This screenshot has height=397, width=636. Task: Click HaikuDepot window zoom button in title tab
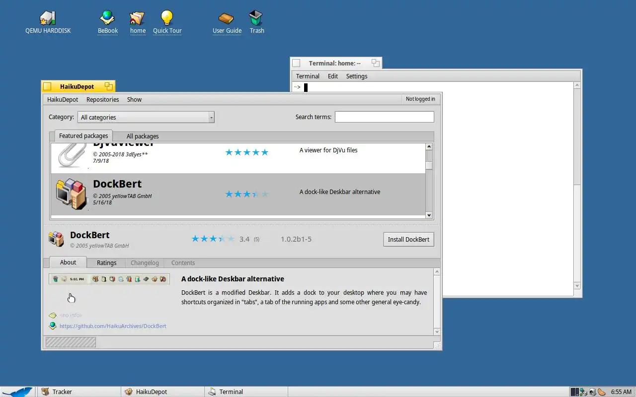coord(108,86)
